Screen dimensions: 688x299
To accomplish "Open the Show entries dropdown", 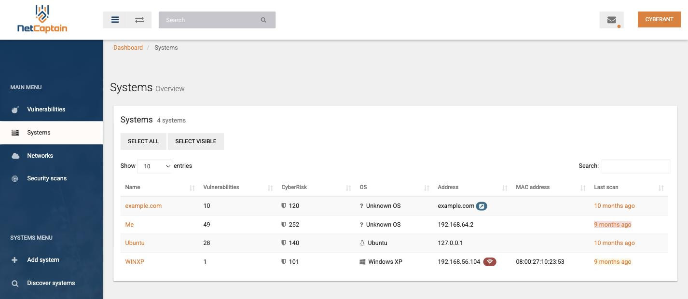I will point(155,166).
